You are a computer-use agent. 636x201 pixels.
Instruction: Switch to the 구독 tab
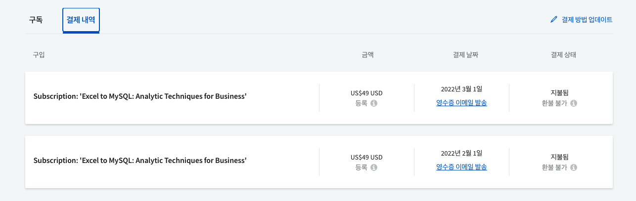[36, 20]
